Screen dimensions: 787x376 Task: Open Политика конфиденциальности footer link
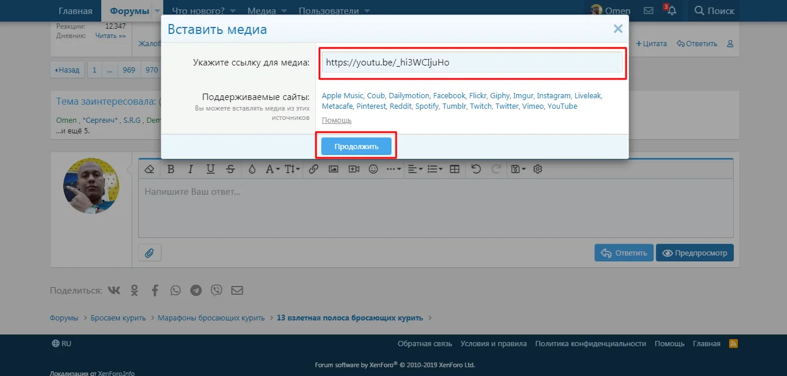coord(590,344)
